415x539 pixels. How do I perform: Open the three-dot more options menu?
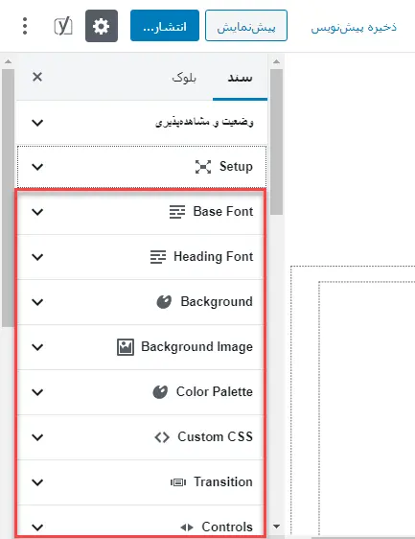[25, 26]
